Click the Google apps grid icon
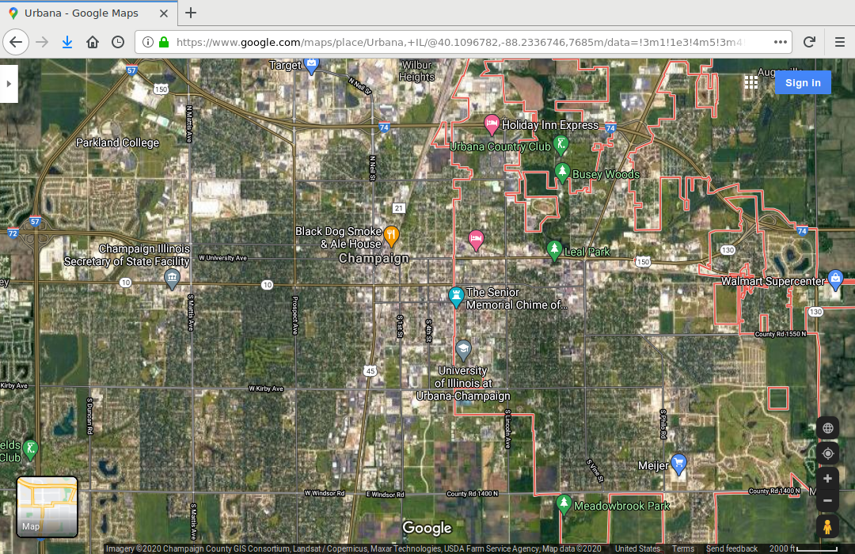The width and height of the screenshot is (855, 554). coord(751,82)
